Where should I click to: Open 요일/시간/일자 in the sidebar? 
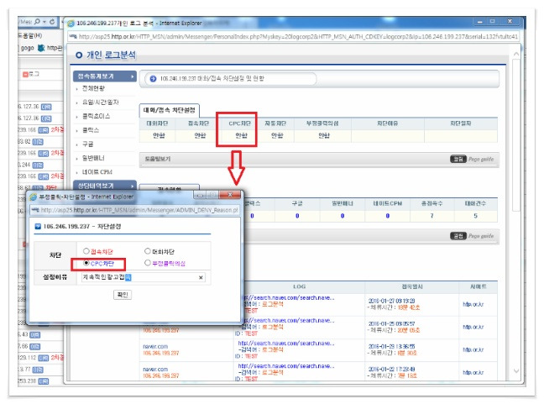pyautogui.click(x=100, y=102)
